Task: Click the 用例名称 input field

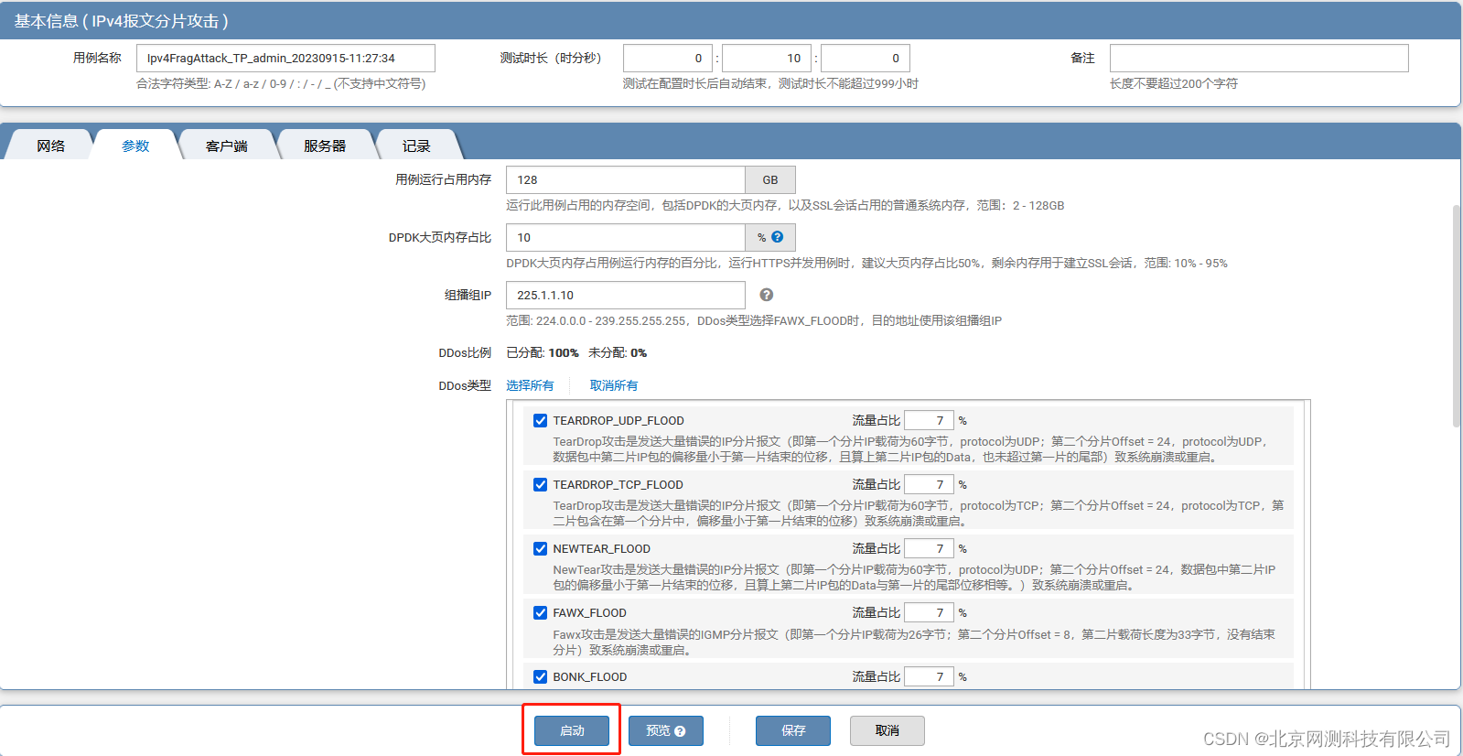Action: 285,58
